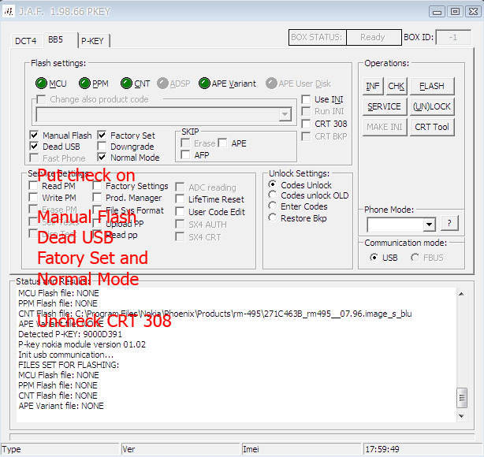Screen dimensions: 484x457
Task: Enable the Prod. Manager checkbox
Action: [x=97, y=198]
